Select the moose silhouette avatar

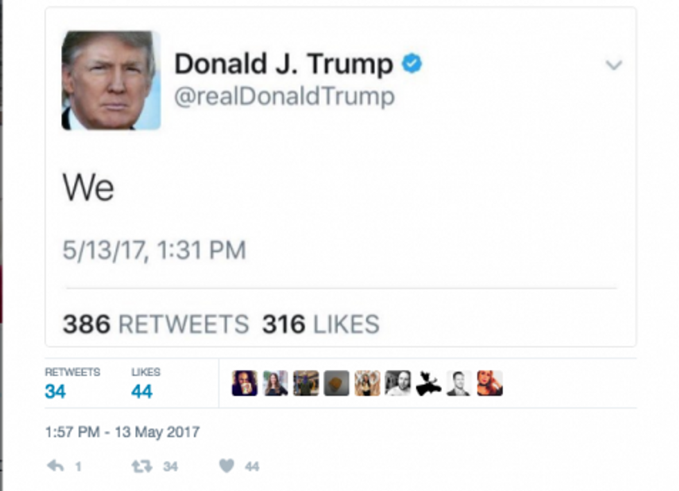pyautogui.click(x=429, y=383)
